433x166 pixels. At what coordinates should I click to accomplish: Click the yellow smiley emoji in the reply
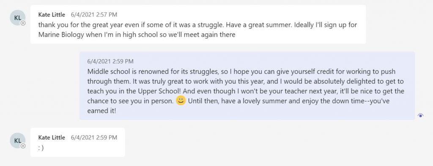(x=181, y=101)
